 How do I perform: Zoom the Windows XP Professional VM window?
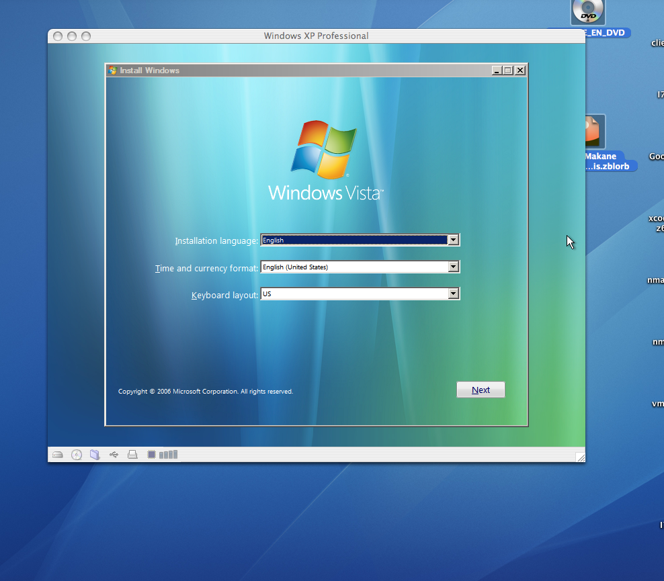point(86,36)
